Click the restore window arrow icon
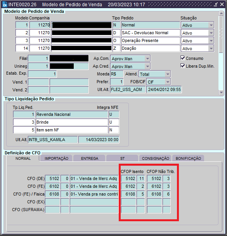Image resolution: width=227 pixels, height=236 pixels. point(216,4)
